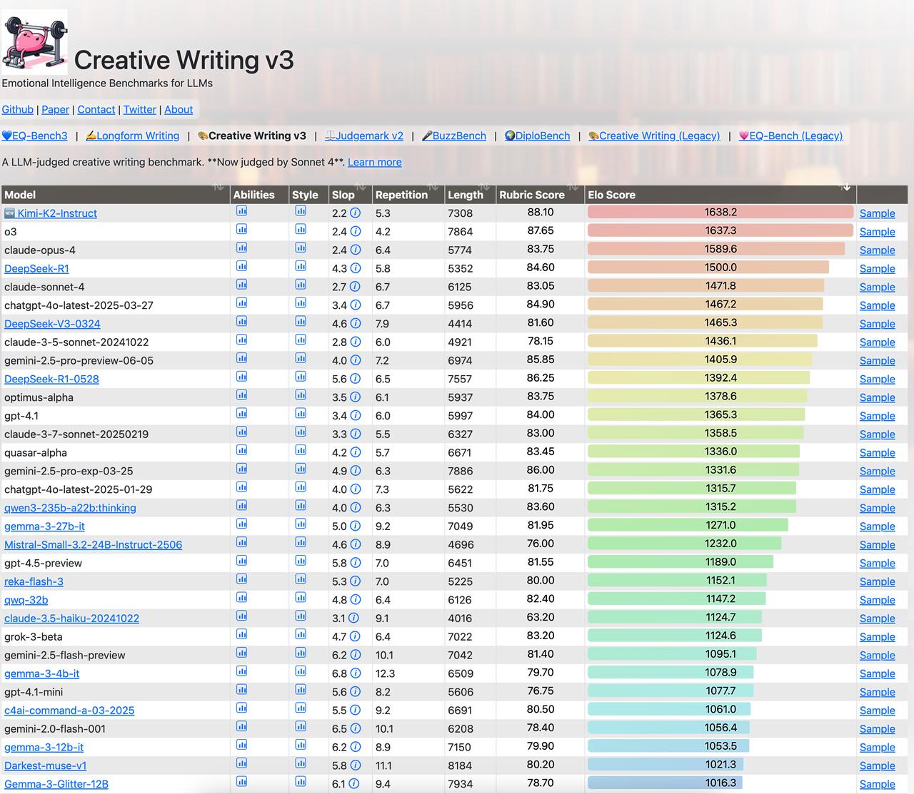The height and width of the screenshot is (794, 914).
Task: Switch to EQ-Bench (Legacy) tab
Action: 790,136
